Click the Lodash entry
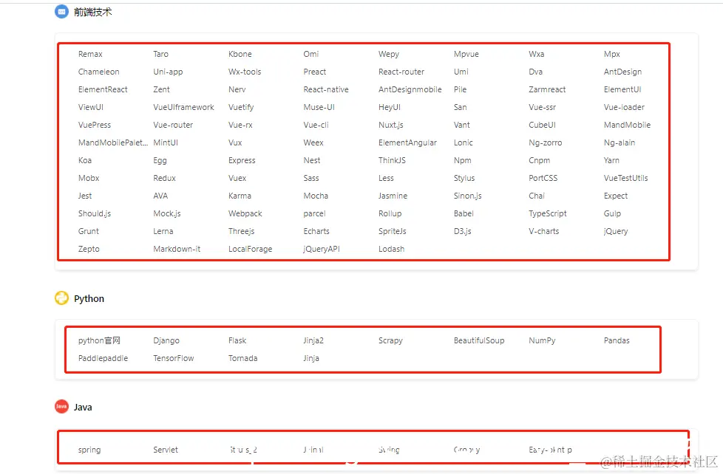 point(392,249)
